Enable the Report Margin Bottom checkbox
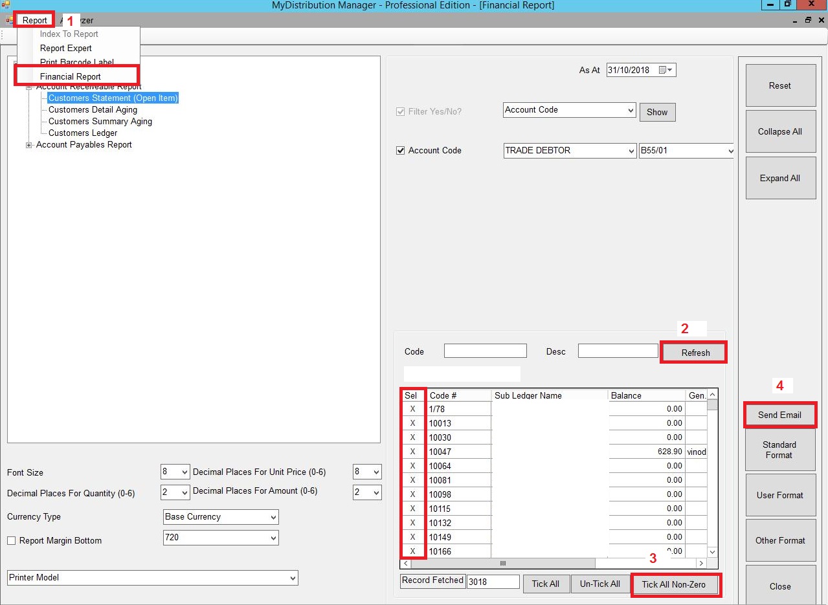Viewport: 828px width, 605px height. (x=12, y=541)
